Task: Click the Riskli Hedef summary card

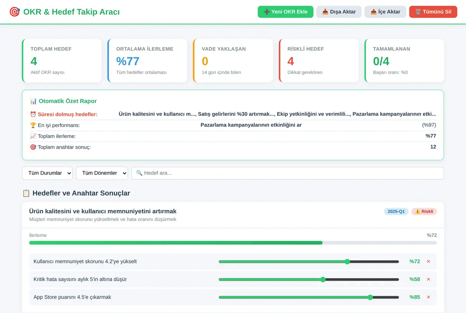Action: (319, 61)
